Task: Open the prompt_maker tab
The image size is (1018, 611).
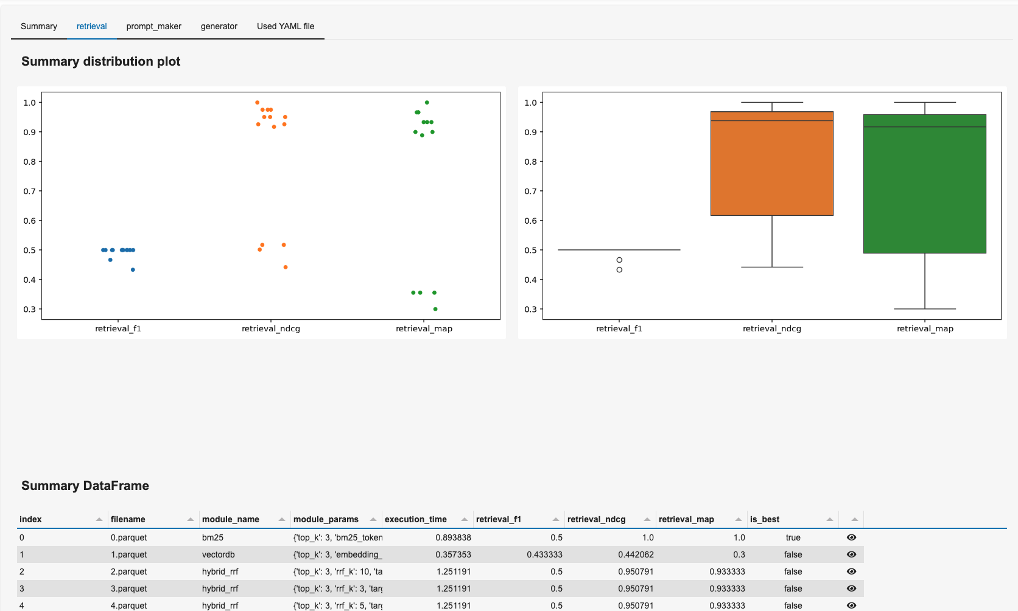Action: 153,26
